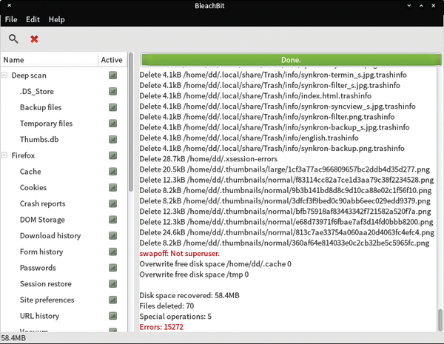The image size is (444, 344).
Task: Toggle the Deep scan checkbox
Action: (113, 75)
